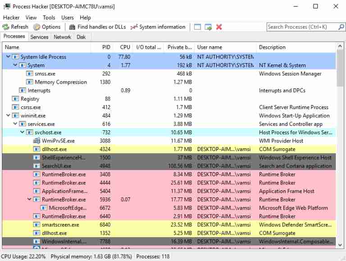346x261 pixels.
Task: Click the scrollbar up arrow
Action: 340,46
